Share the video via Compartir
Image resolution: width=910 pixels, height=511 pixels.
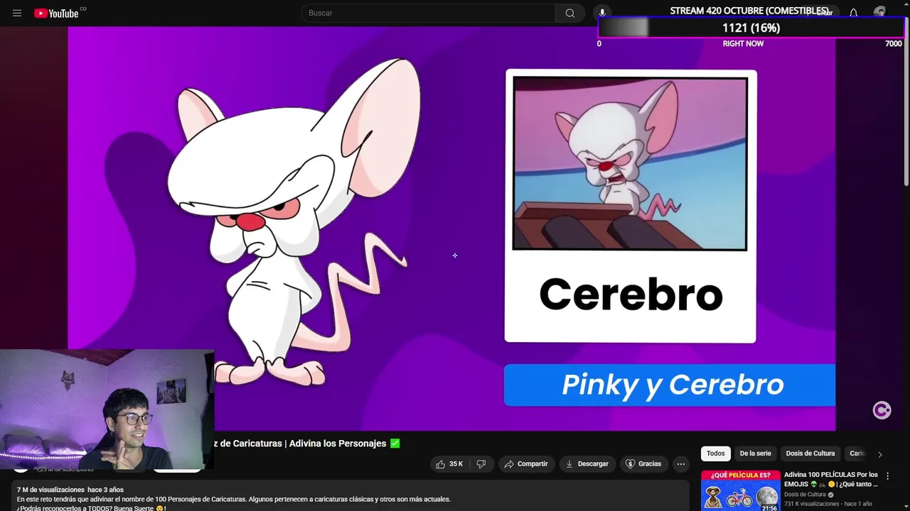[526, 463]
